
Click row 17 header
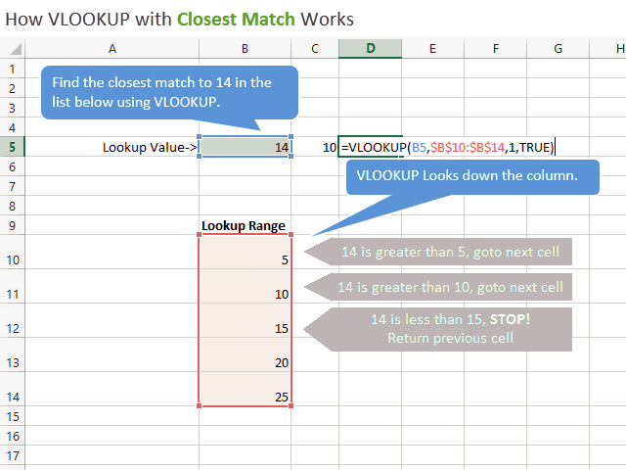(13, 455)
